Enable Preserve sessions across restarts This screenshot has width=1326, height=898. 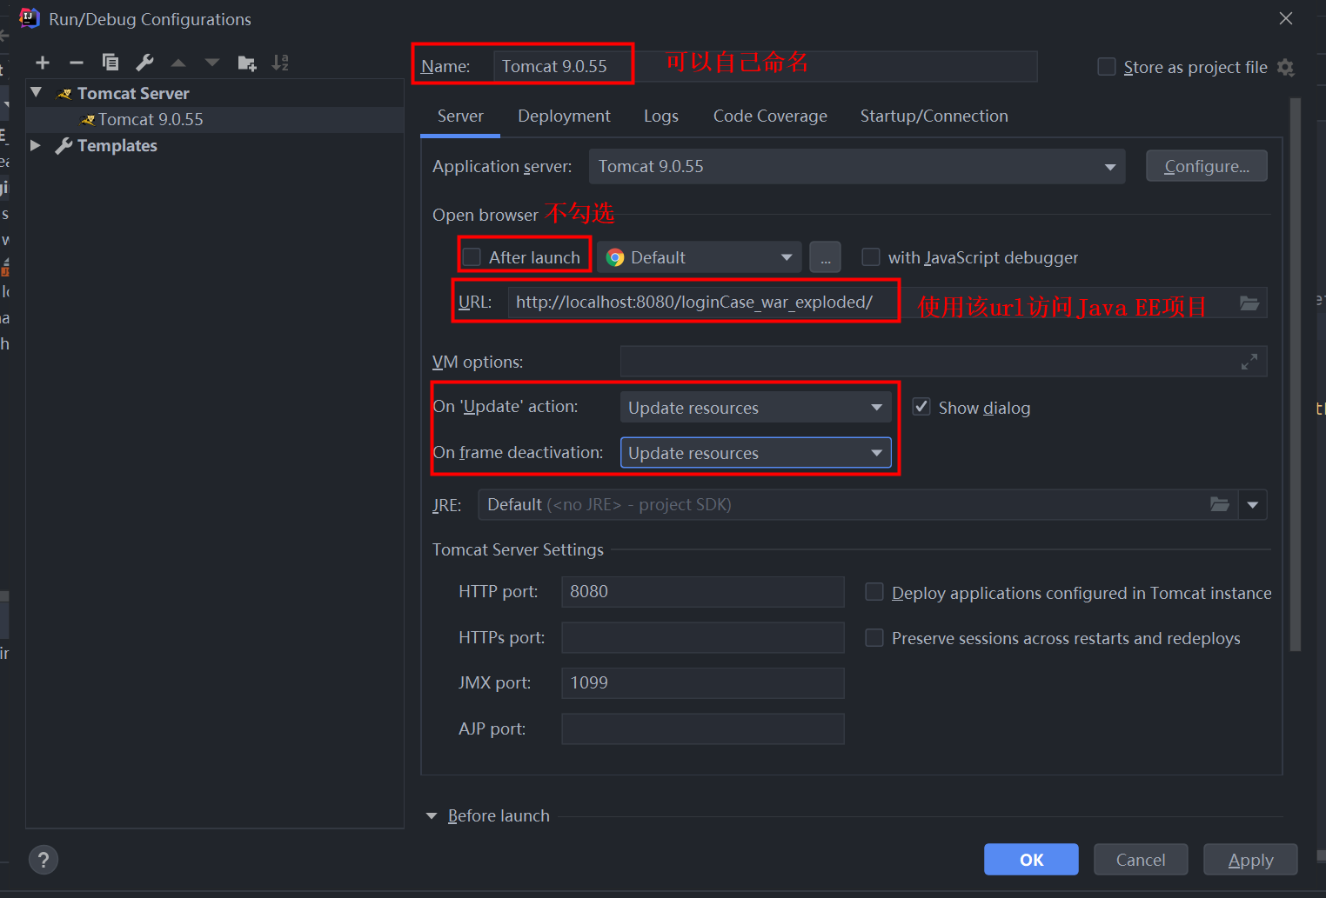(x=874, y=637)
